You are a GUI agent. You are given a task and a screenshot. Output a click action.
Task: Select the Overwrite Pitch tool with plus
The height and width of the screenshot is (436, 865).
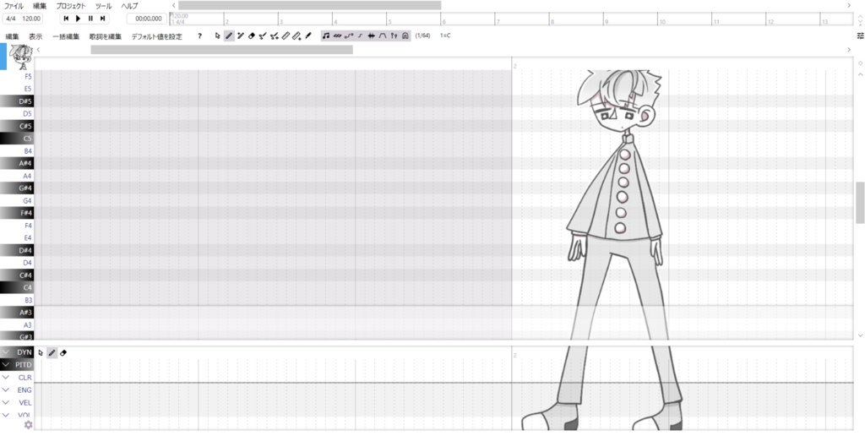click(x=275, y=35)
